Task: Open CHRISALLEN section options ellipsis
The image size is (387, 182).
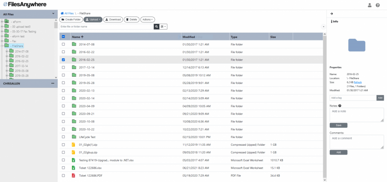Action: 53,83
